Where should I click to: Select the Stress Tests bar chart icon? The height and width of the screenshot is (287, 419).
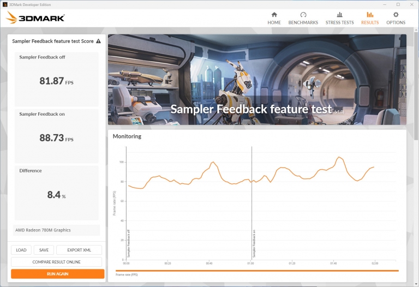pyautogui.click(x=339, y=15)
